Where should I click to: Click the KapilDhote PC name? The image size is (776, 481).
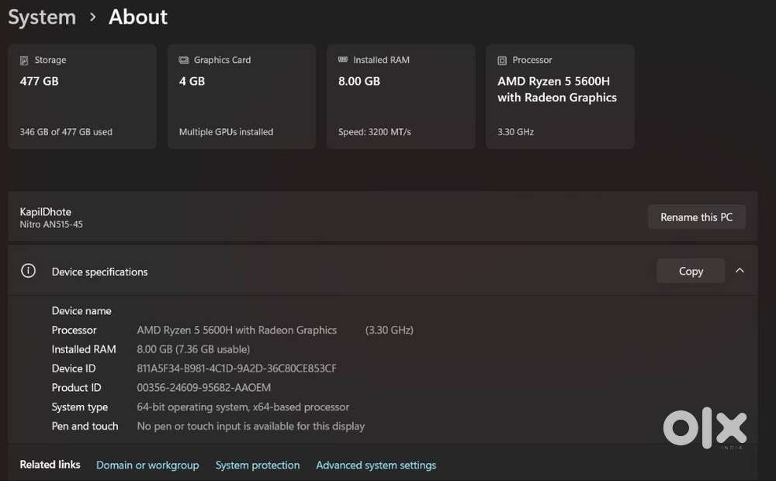(45, 212)
